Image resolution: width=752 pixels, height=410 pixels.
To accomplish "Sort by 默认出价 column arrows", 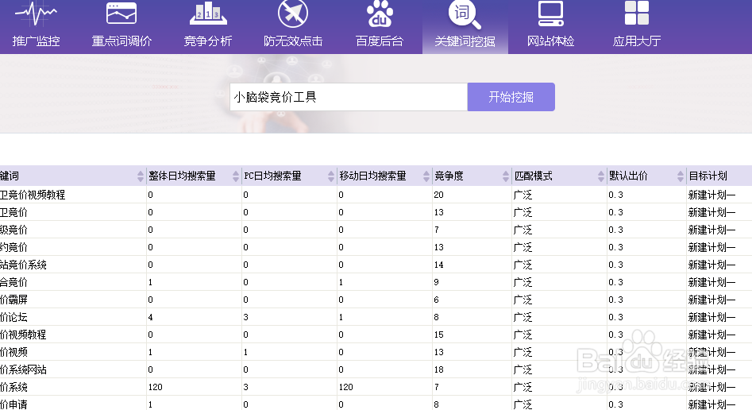I will (x=680, y=176).
